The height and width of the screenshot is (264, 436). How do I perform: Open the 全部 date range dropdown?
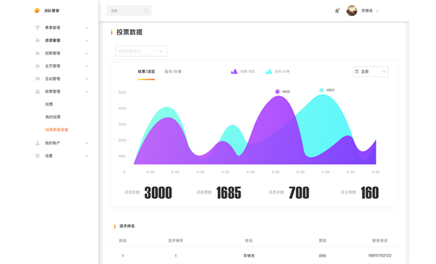371,72
